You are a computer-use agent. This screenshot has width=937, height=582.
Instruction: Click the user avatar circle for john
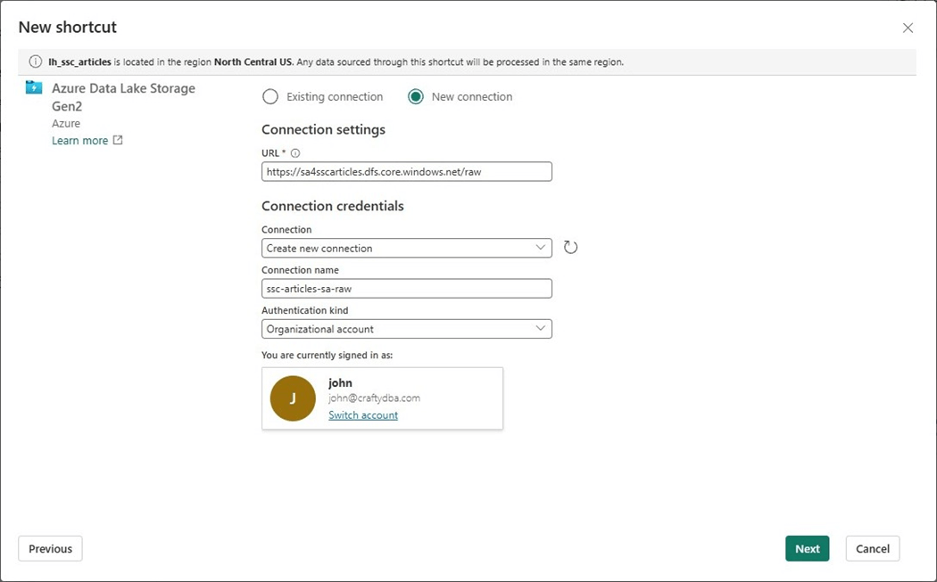[293, 398]
